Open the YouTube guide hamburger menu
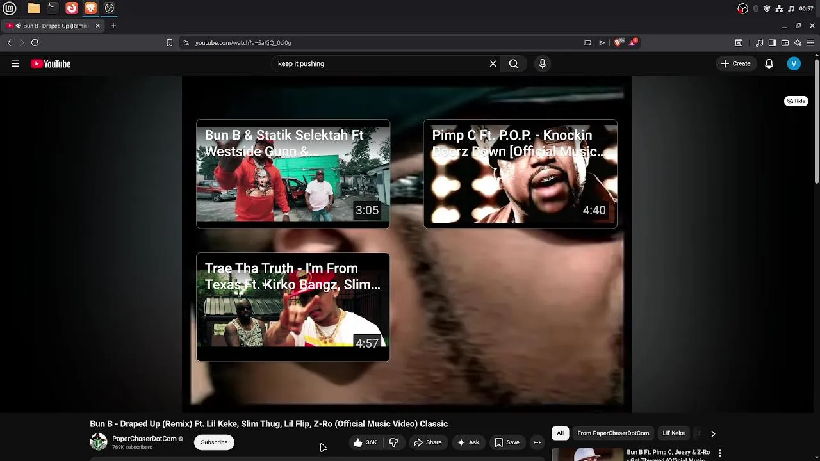Screen dimensions: 820x461 tap(15, 63)
